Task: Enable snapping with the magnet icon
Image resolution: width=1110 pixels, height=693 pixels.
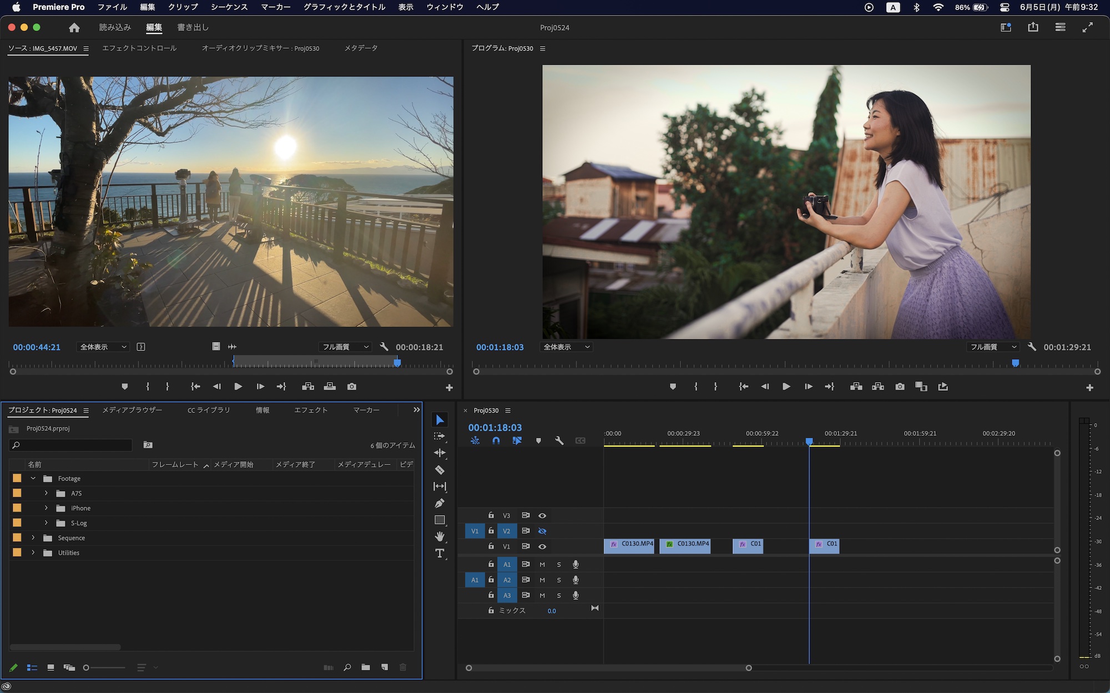Action: (496, 441)
